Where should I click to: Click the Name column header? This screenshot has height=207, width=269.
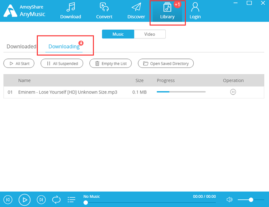click(24, 80)
